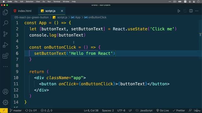The image size is (202, 113).
Task: Open the Explorer view in activity bar
Action: coord(5,12)
